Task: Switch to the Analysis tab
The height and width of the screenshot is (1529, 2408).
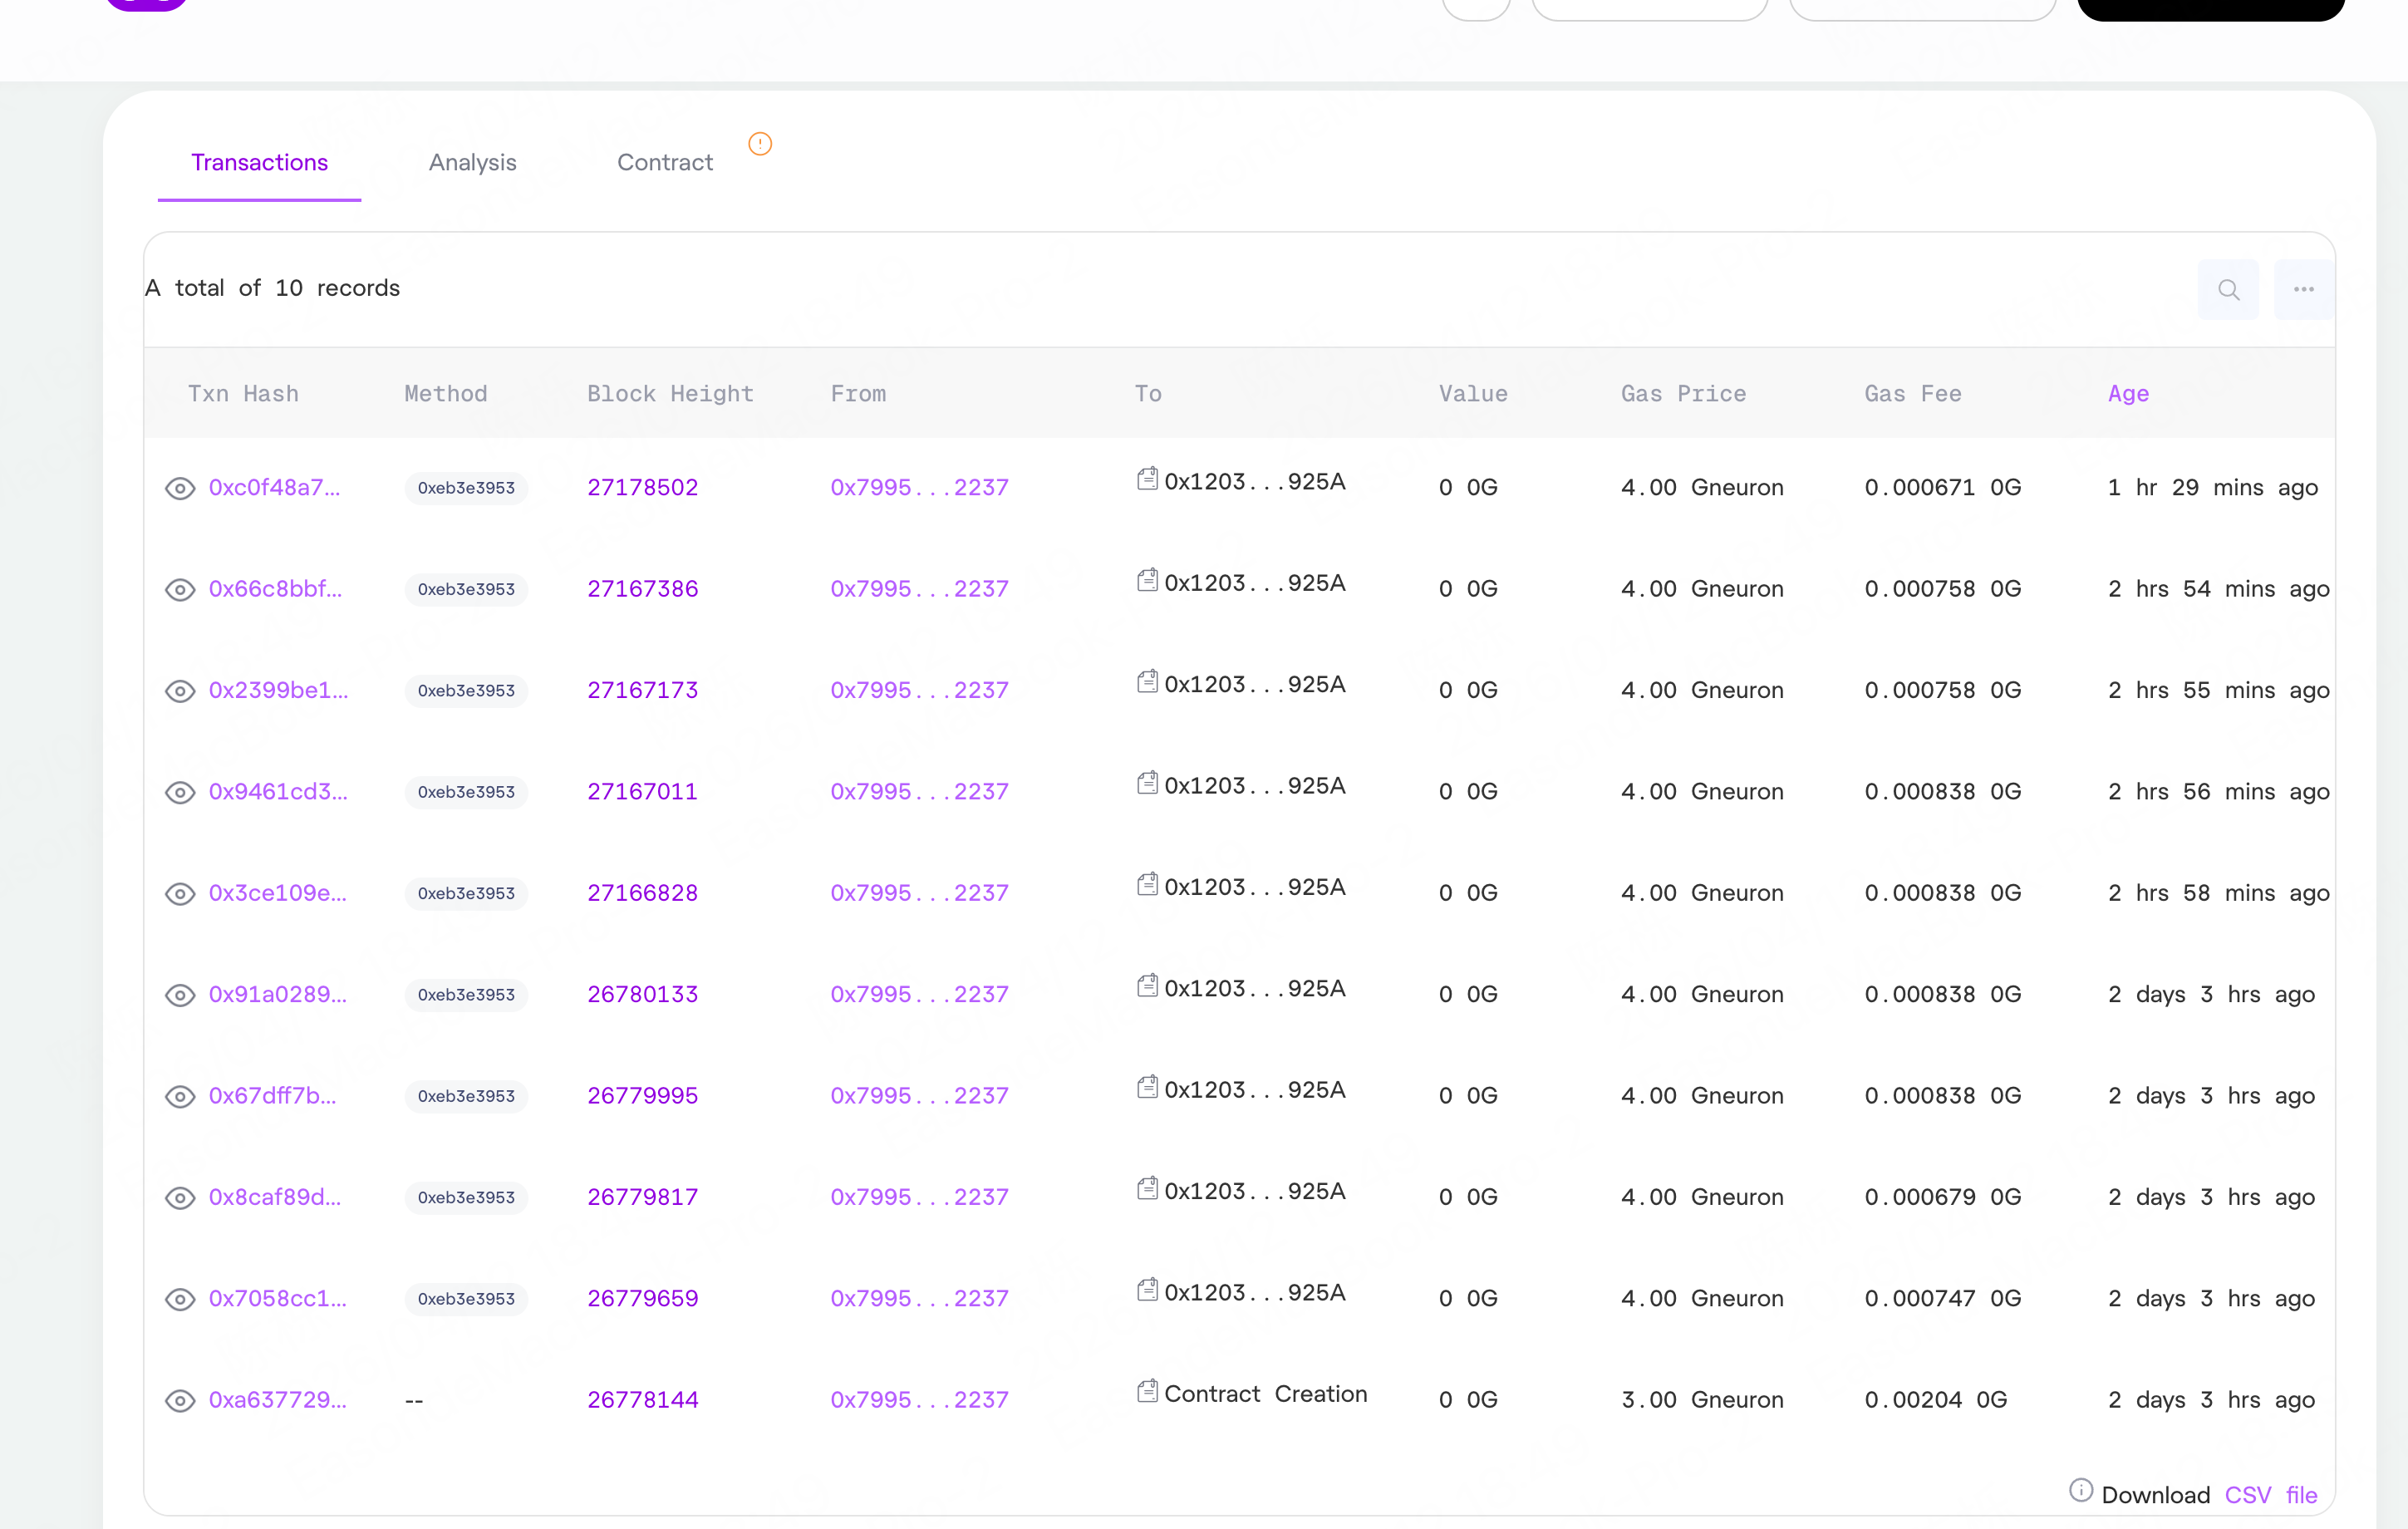Action: tap(472, 163)
